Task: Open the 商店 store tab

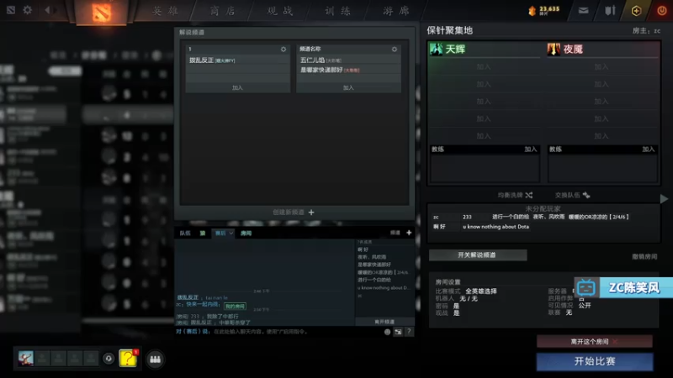Action: pyautogui.click(x=223, y=11)
